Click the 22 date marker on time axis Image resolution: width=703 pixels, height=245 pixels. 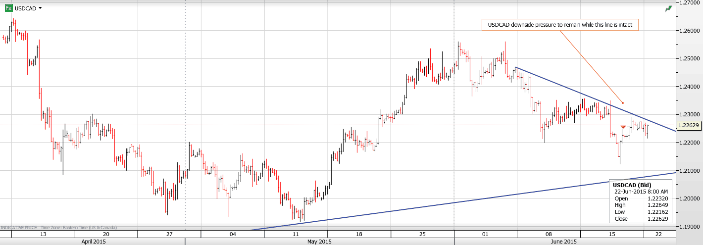[x=659, y=234]
